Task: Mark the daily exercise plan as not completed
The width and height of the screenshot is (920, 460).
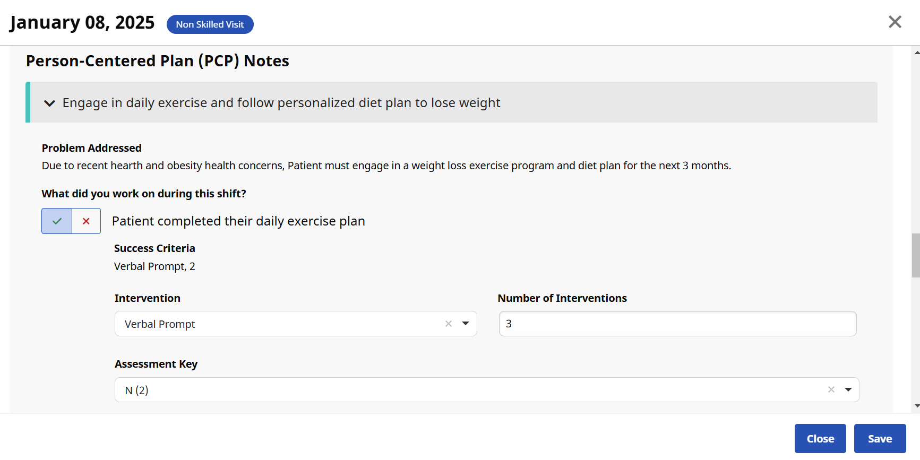Action: click(x=85, y=221)
